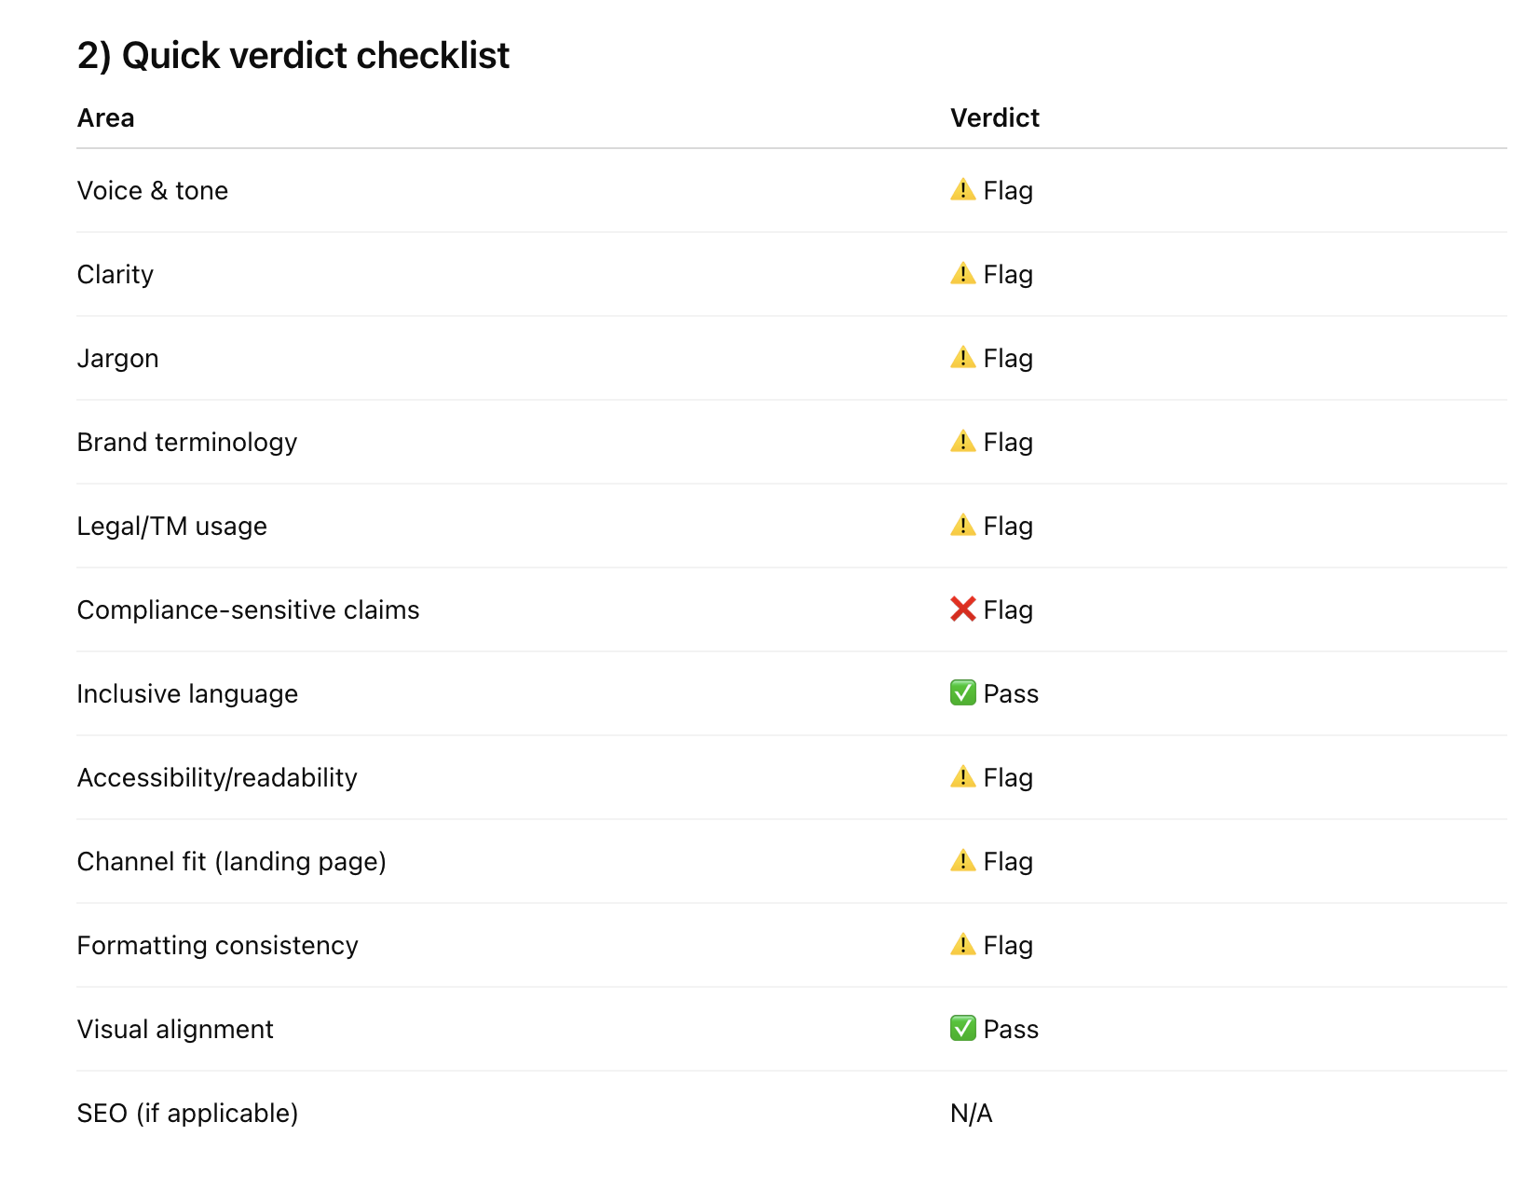This screenshot has height=1204, width=1539.
Task: Click the warning icon for Legal/TM usage
Action: (x=962, y=526)
